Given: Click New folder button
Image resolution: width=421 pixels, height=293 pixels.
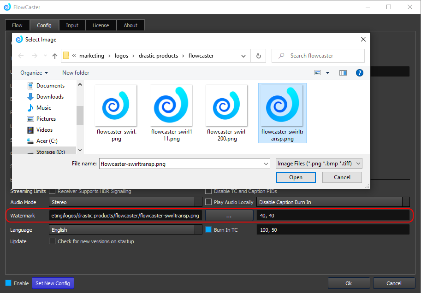Looking at the screenshot, I should tap(76, 73).
